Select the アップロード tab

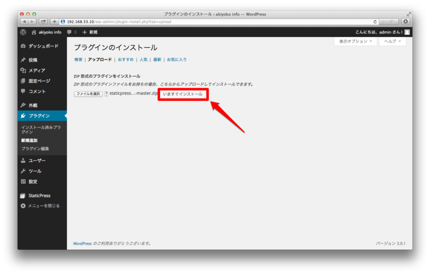[x=100, y=60]
